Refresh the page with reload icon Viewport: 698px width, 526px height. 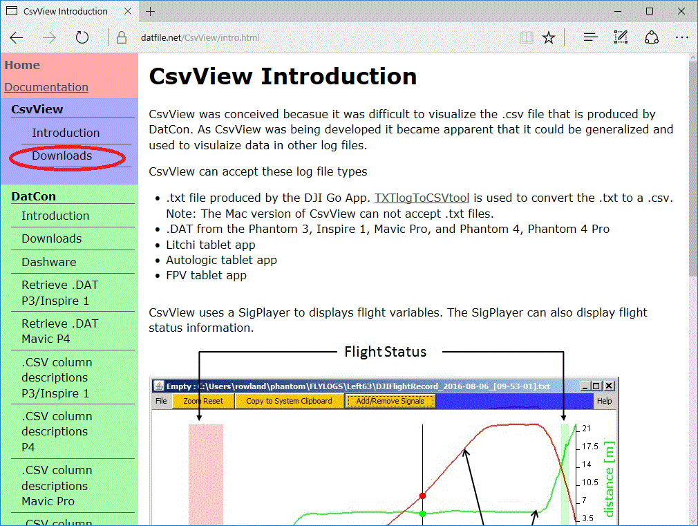tap(82, 37)
